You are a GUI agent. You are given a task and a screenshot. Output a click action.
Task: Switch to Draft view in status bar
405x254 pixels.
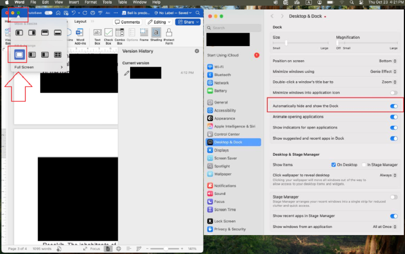point(139,248)
